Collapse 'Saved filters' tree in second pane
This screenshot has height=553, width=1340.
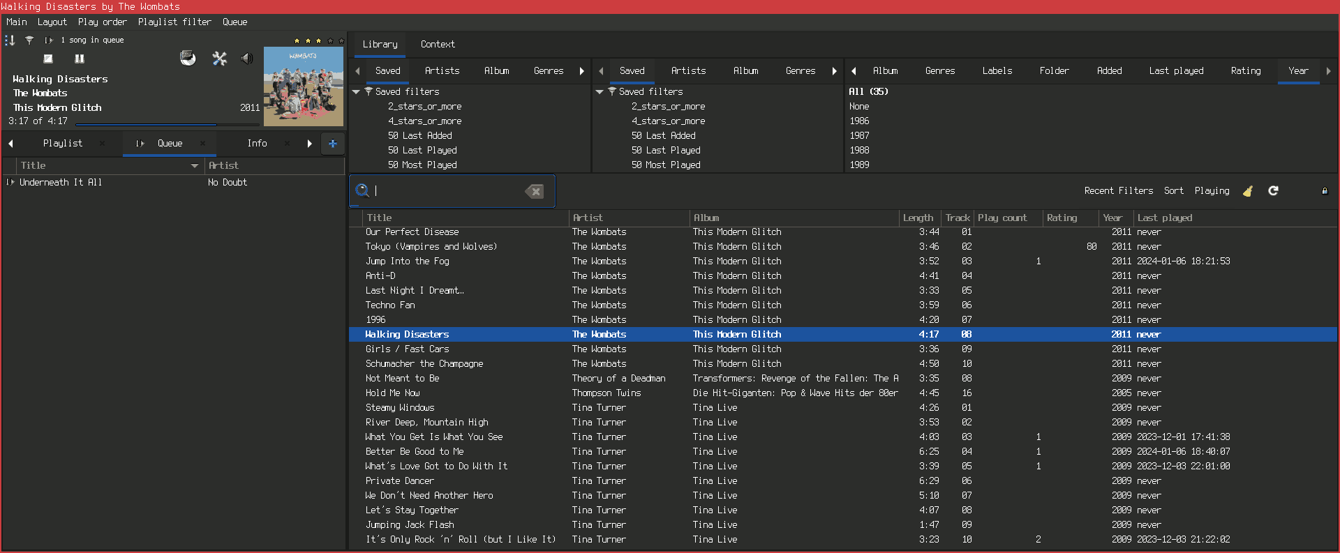tap(600, 91)
